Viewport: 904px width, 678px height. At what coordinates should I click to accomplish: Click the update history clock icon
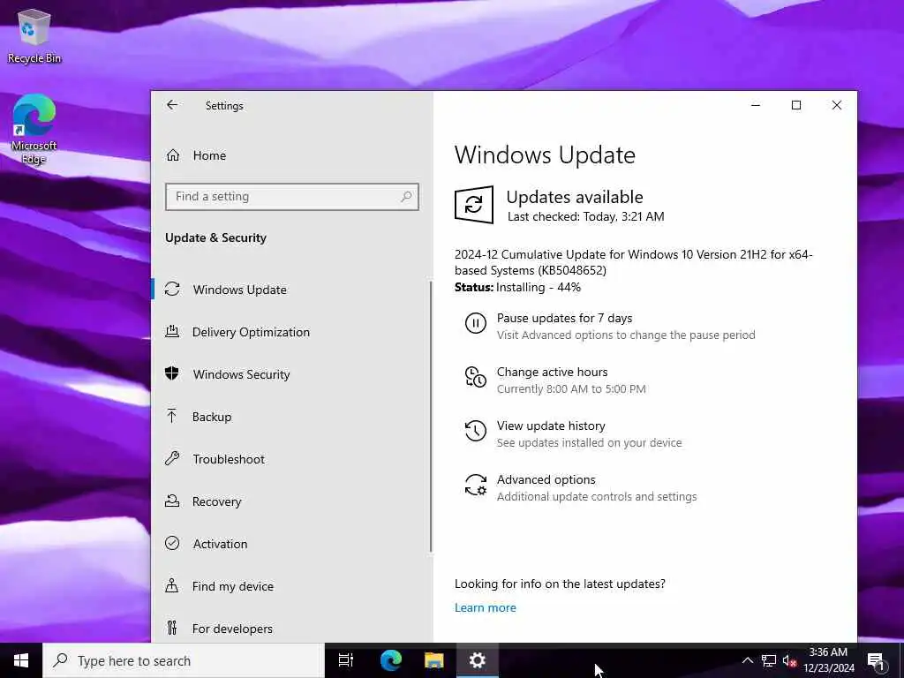tap(476, 431)
